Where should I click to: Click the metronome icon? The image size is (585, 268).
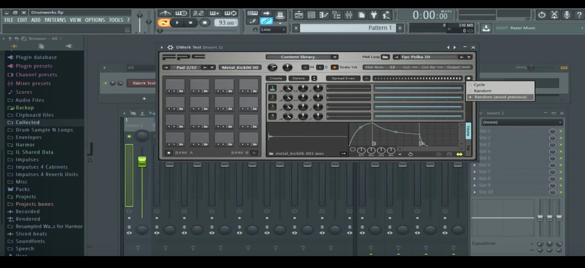click(165, 13)
